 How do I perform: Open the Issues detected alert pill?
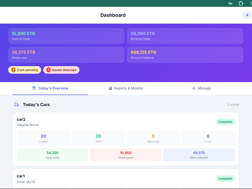[61, 70]
